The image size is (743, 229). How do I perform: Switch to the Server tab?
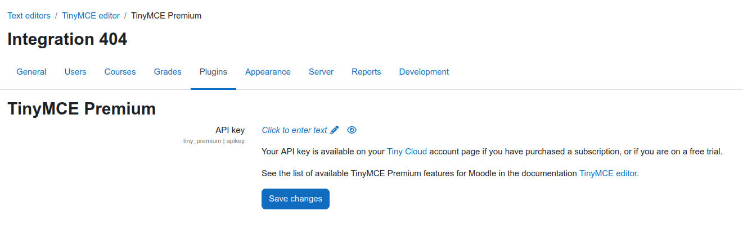tap(321, 72)
